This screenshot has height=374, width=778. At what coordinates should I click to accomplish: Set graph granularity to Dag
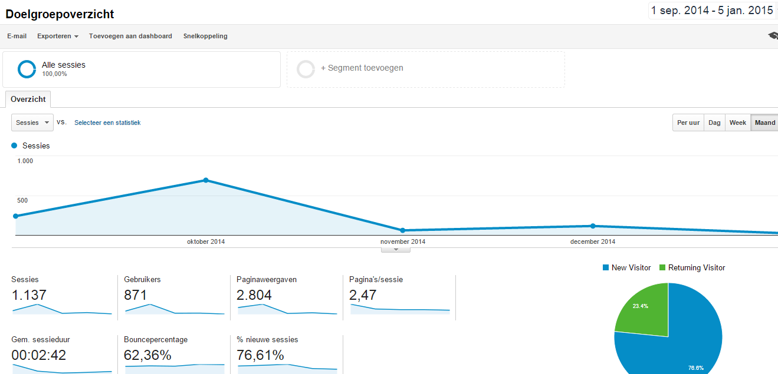click(714, 123)
